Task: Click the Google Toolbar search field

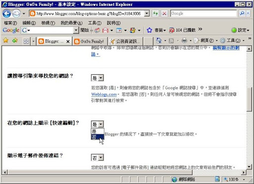Action: (x=50, y=30)
